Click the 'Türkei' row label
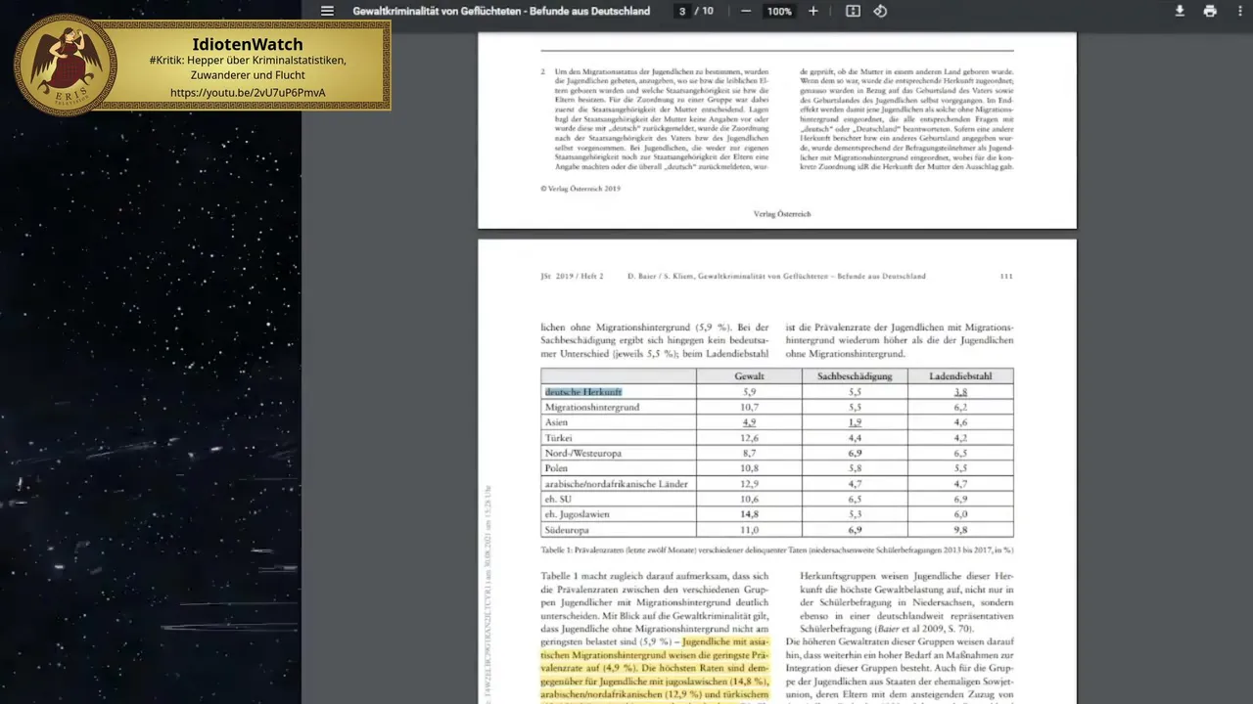 (558, 438)
